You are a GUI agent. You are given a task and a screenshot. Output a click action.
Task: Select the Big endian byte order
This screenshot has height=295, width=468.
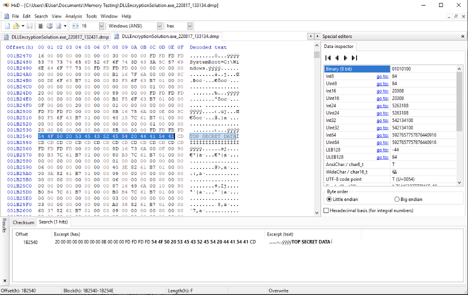tap(408, 199)
